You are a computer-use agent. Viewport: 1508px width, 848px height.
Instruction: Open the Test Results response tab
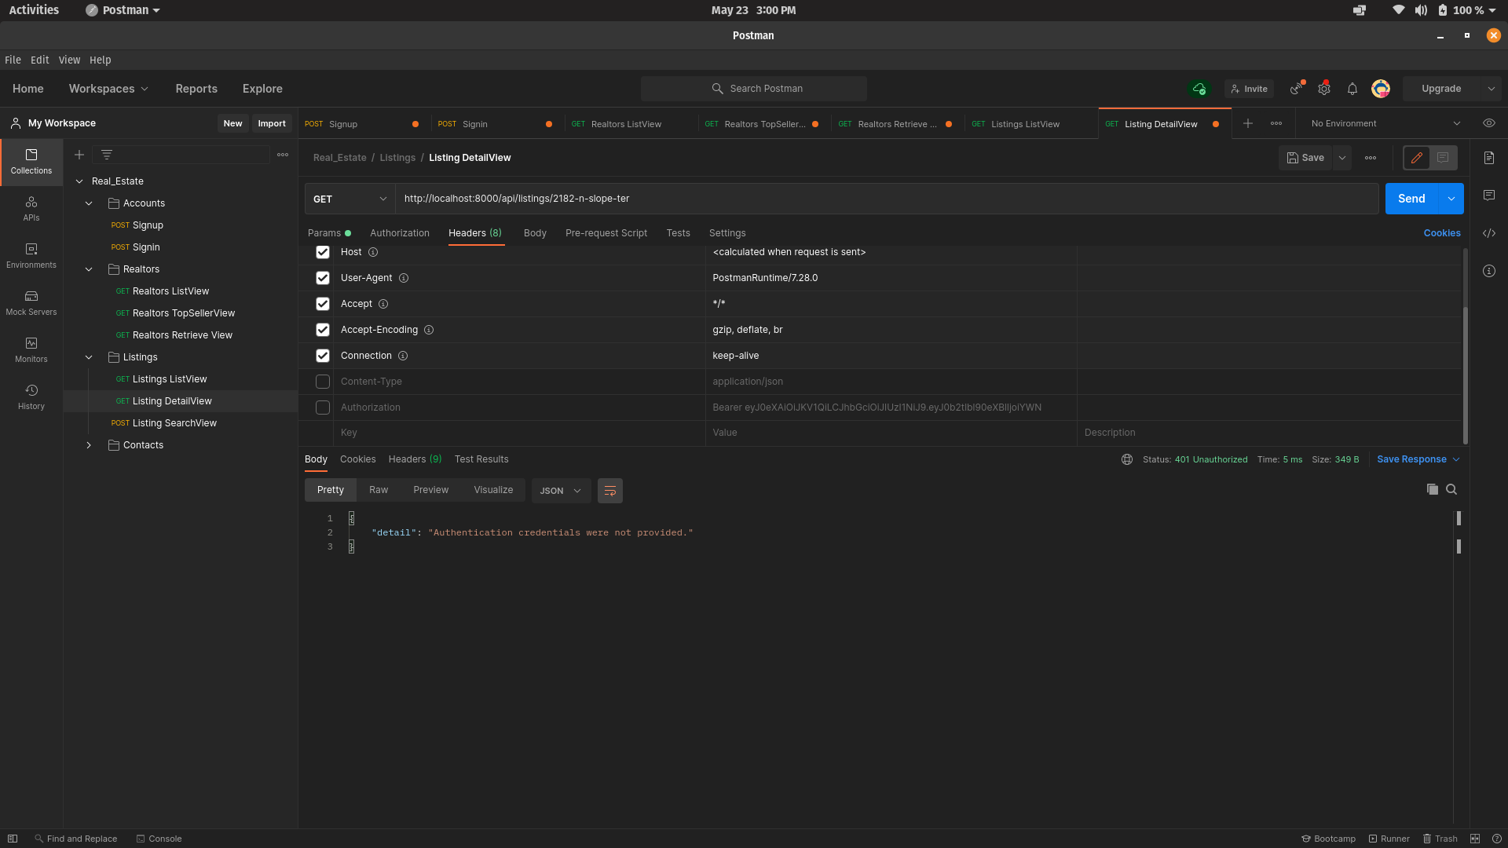(481, 459)
